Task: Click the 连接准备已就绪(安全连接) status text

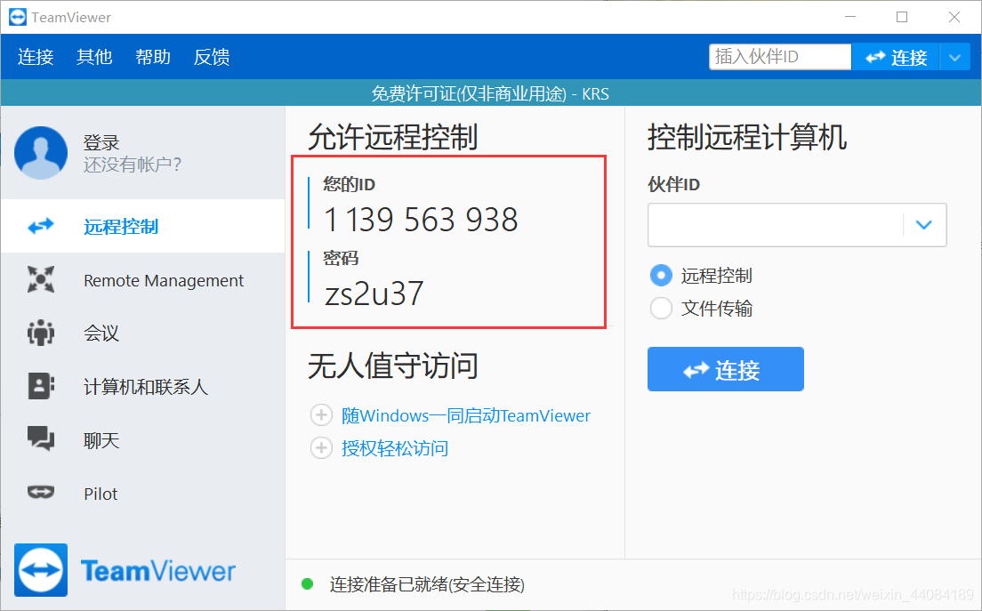Action: point(427,584)
